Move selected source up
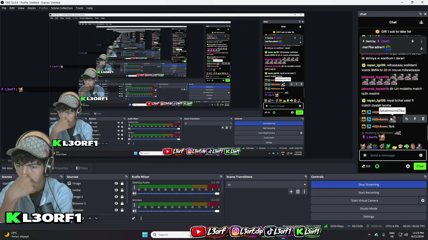 [x=90, y=218]
